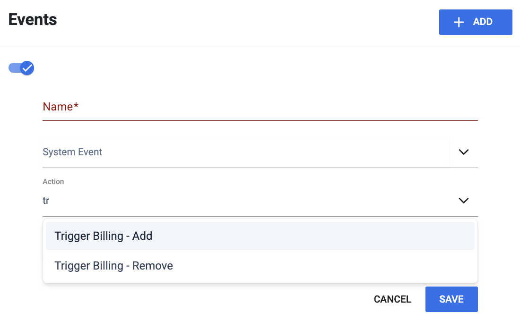The image size is (520, 321).
Task: Add a new event with ADD
Action: click(x=476, y=22)
